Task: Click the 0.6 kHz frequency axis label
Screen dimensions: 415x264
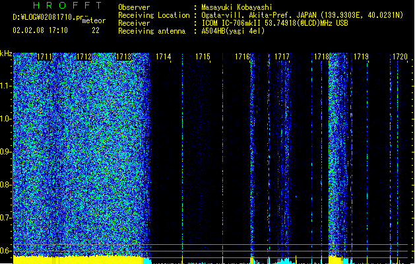Action: point(6,251)
